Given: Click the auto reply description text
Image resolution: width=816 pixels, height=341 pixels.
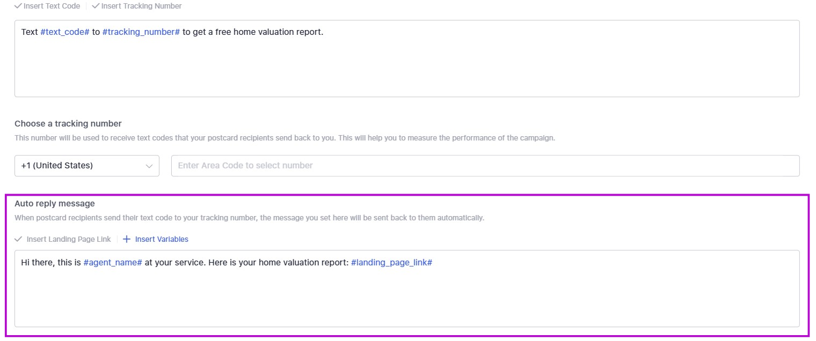Looking at the screenshot, I should [x=249, y=218].
